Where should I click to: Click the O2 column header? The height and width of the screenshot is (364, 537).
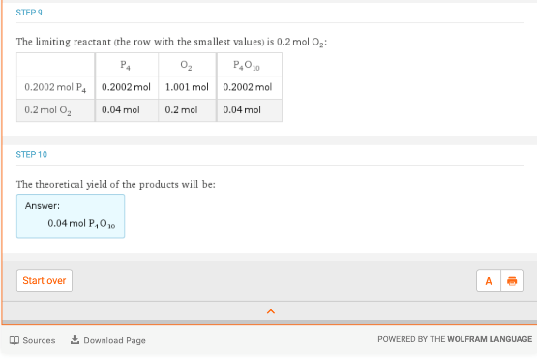tap(187, 65)
